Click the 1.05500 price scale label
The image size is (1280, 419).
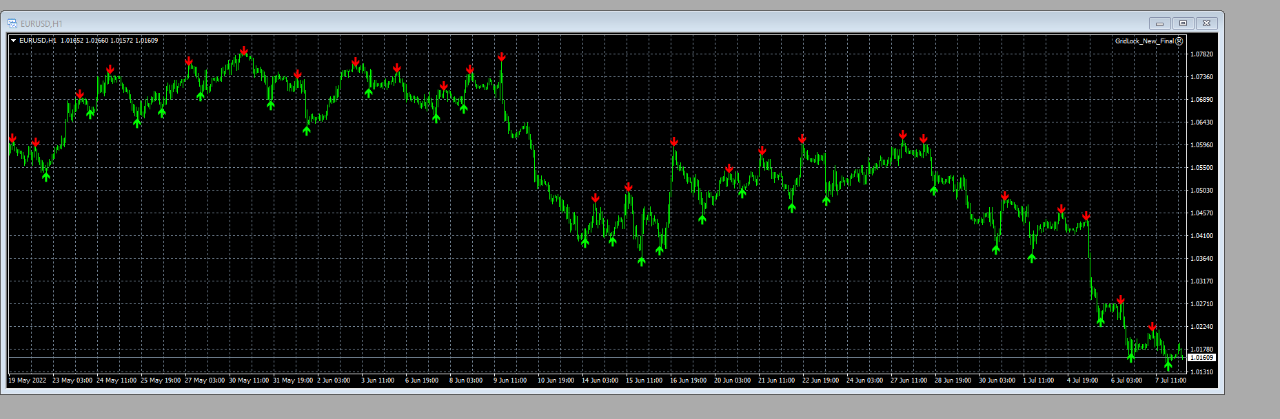pos(1202,168)
